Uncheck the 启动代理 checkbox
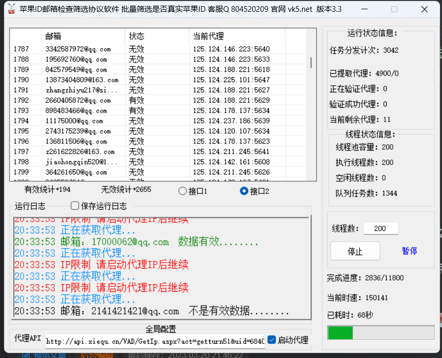 pyautogui.click(x=272, y=340)
